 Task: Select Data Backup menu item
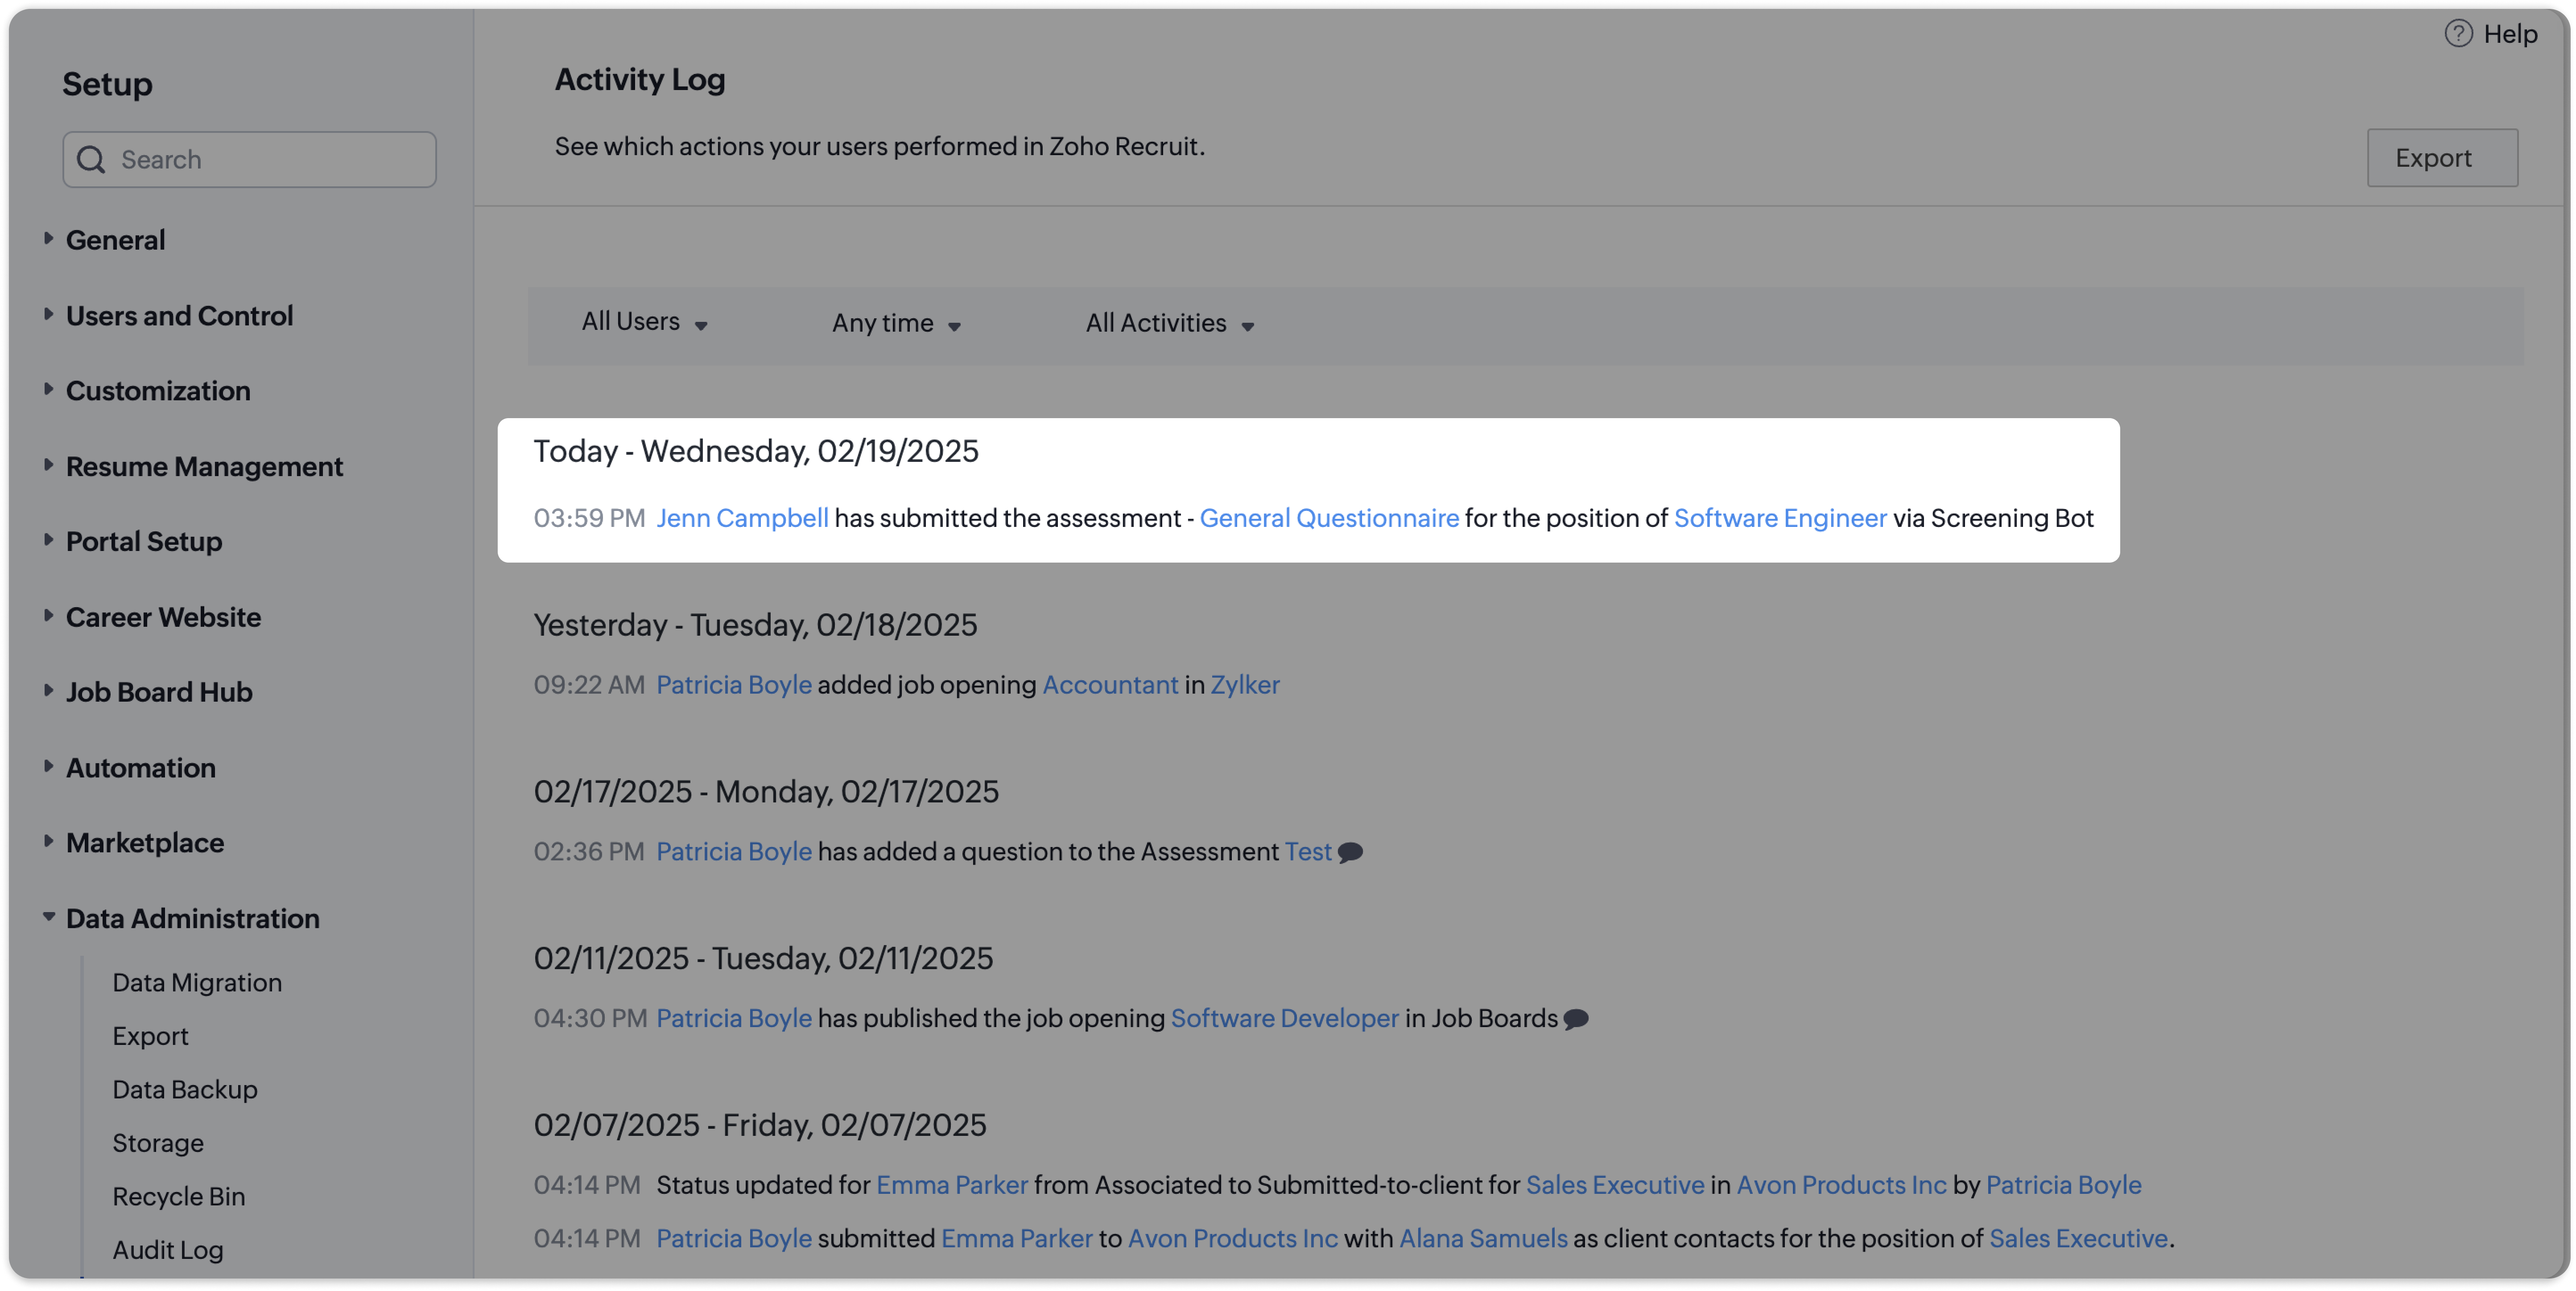(x=184, y=1089)
